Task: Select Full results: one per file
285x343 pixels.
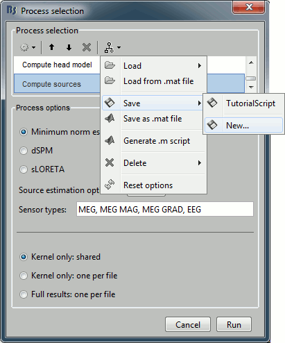Action: (24, 294)
